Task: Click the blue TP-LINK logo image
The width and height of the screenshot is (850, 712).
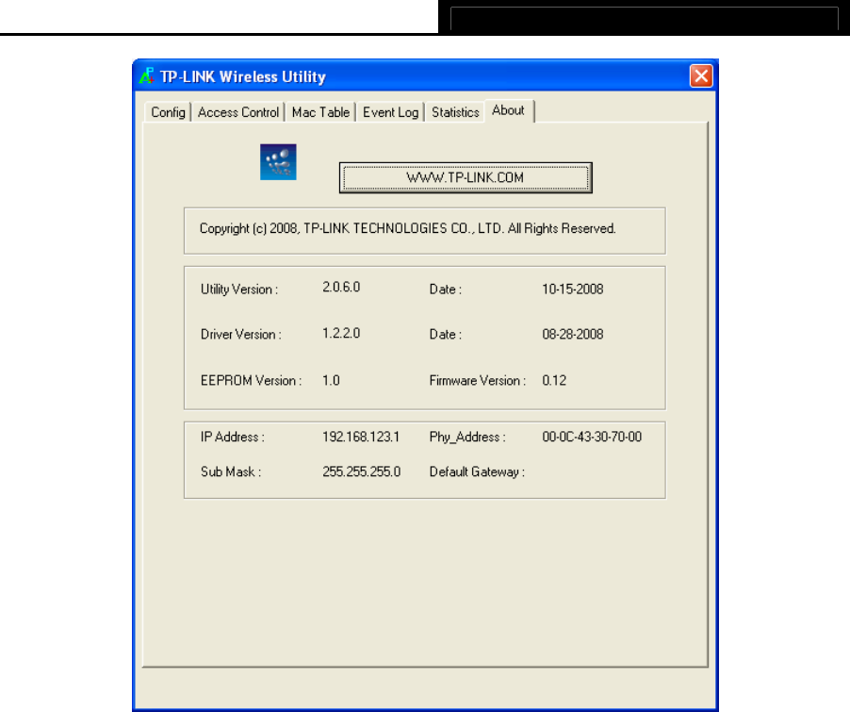Action: 278,161
